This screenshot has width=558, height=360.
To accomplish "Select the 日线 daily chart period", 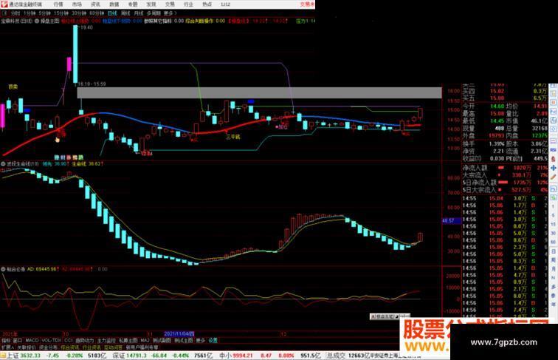I will coord(112,13).
